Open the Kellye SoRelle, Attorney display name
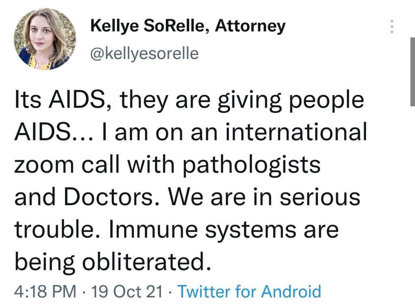Viewport: 415px width, 308px height. coord(188,26)
